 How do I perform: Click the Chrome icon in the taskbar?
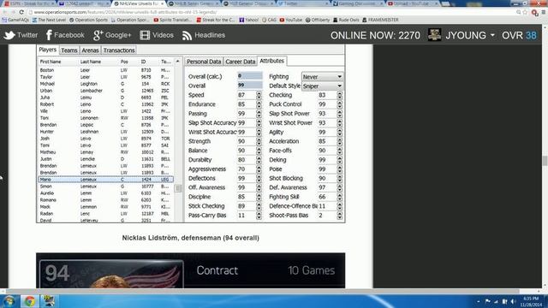pos(30,301)
